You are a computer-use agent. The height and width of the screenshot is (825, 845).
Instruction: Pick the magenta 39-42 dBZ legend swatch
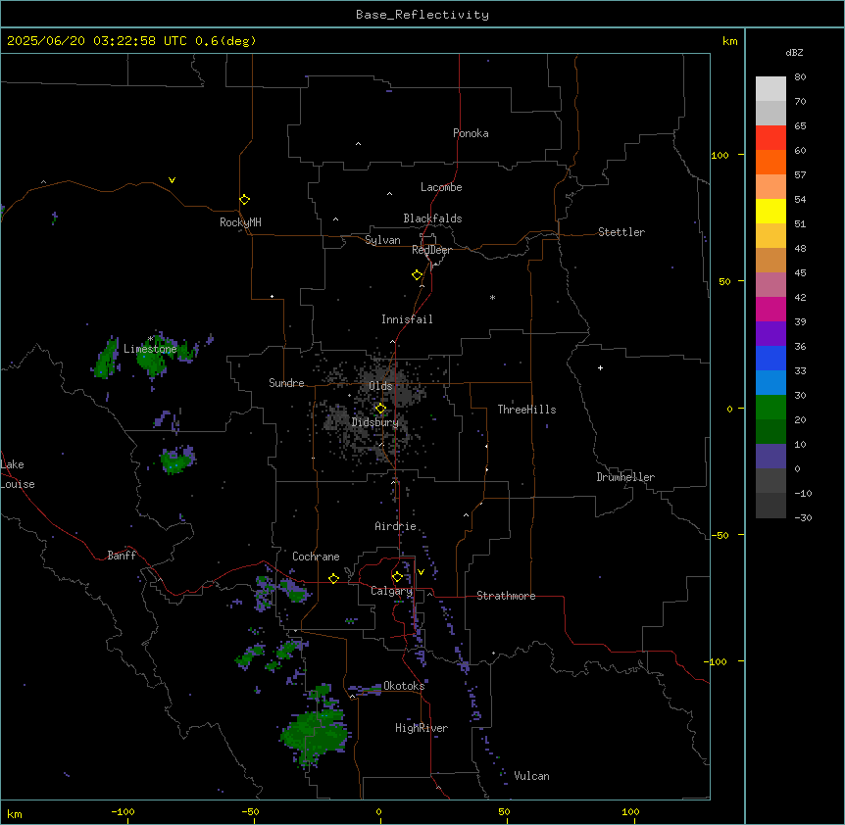pos(770,309)
